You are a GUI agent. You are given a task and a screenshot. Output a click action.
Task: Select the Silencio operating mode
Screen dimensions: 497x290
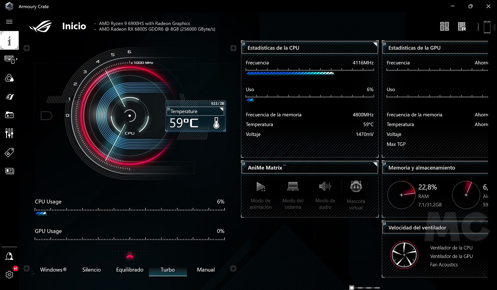92,270
